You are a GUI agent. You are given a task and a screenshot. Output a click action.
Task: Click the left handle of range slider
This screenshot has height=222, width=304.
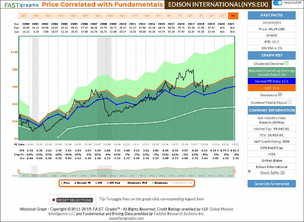[19, 172]
